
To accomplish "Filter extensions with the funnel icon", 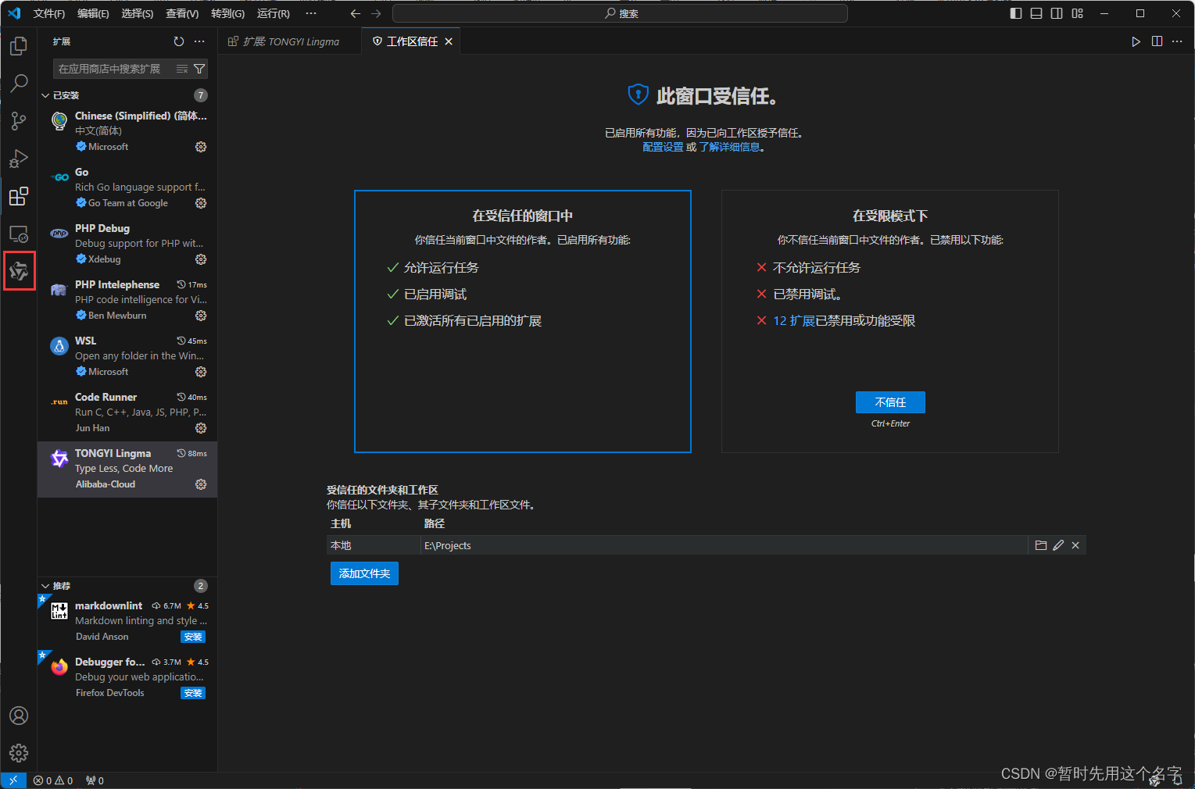I will click(x=199, y=69).
